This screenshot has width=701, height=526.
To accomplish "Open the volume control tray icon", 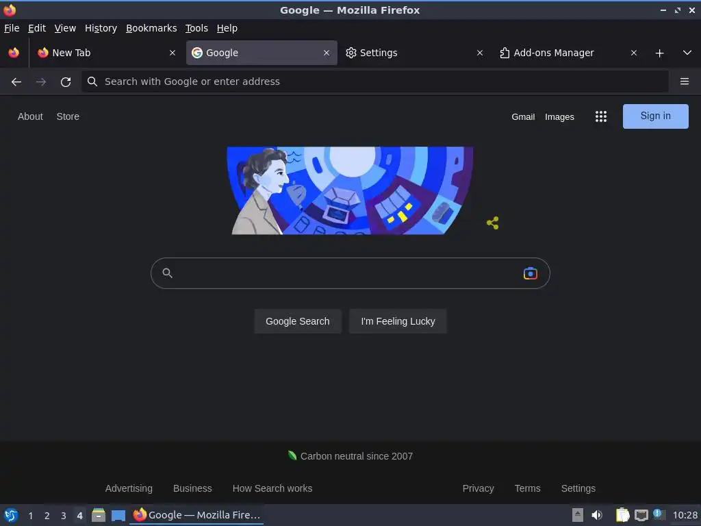I will point(597,515).
